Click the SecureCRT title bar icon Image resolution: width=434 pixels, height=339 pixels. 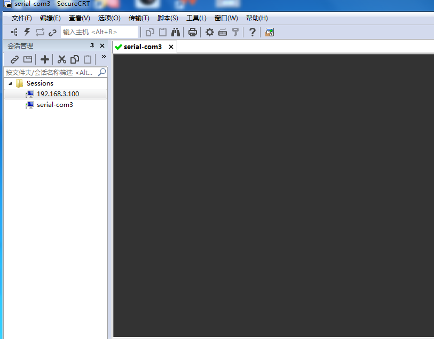tap(7, 4)
